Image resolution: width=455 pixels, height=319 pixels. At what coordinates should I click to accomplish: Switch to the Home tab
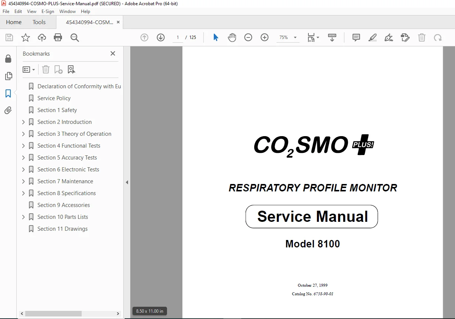14,22
